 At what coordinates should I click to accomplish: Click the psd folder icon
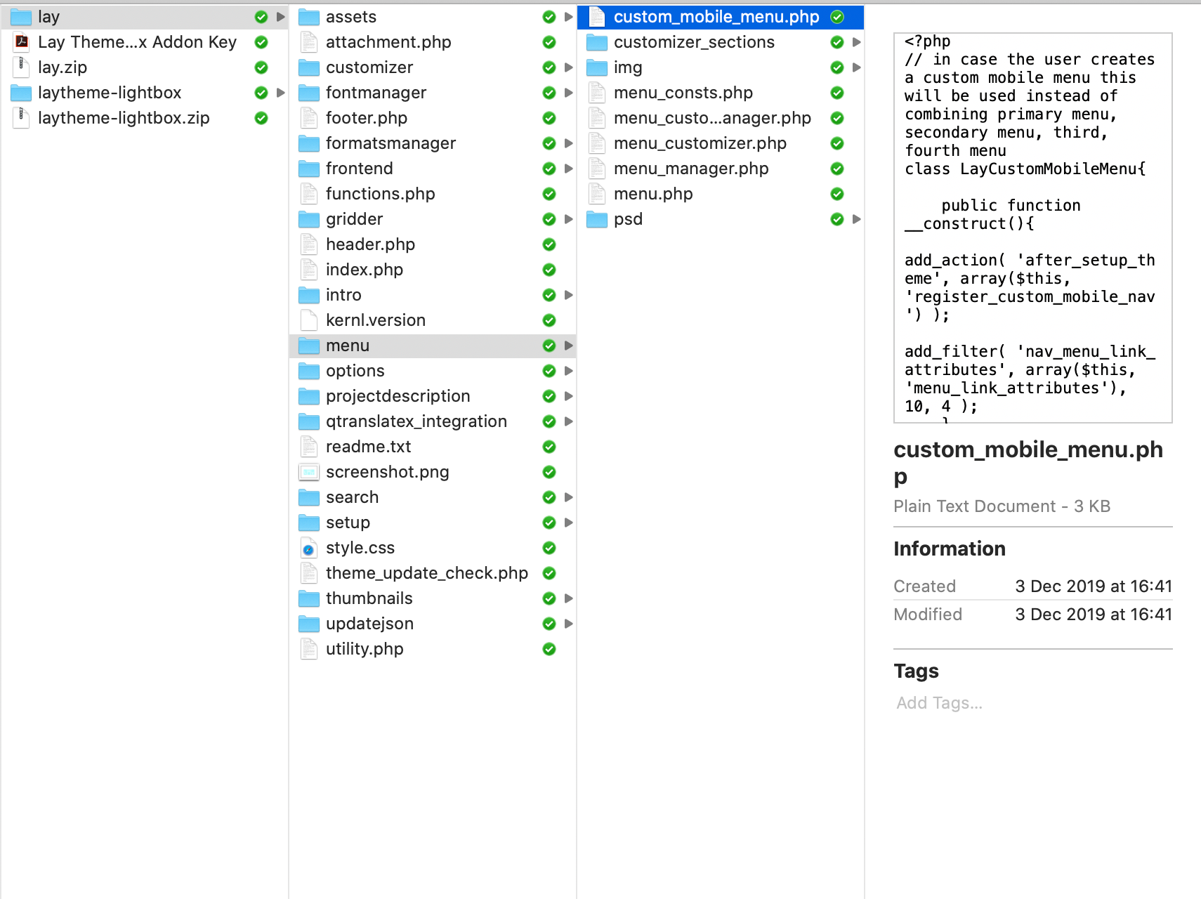pos(596,219)
